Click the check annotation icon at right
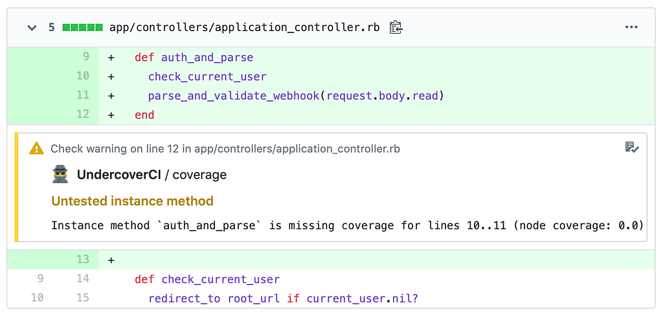The width and height of the screenshot is (663, 316). (632, 148)
